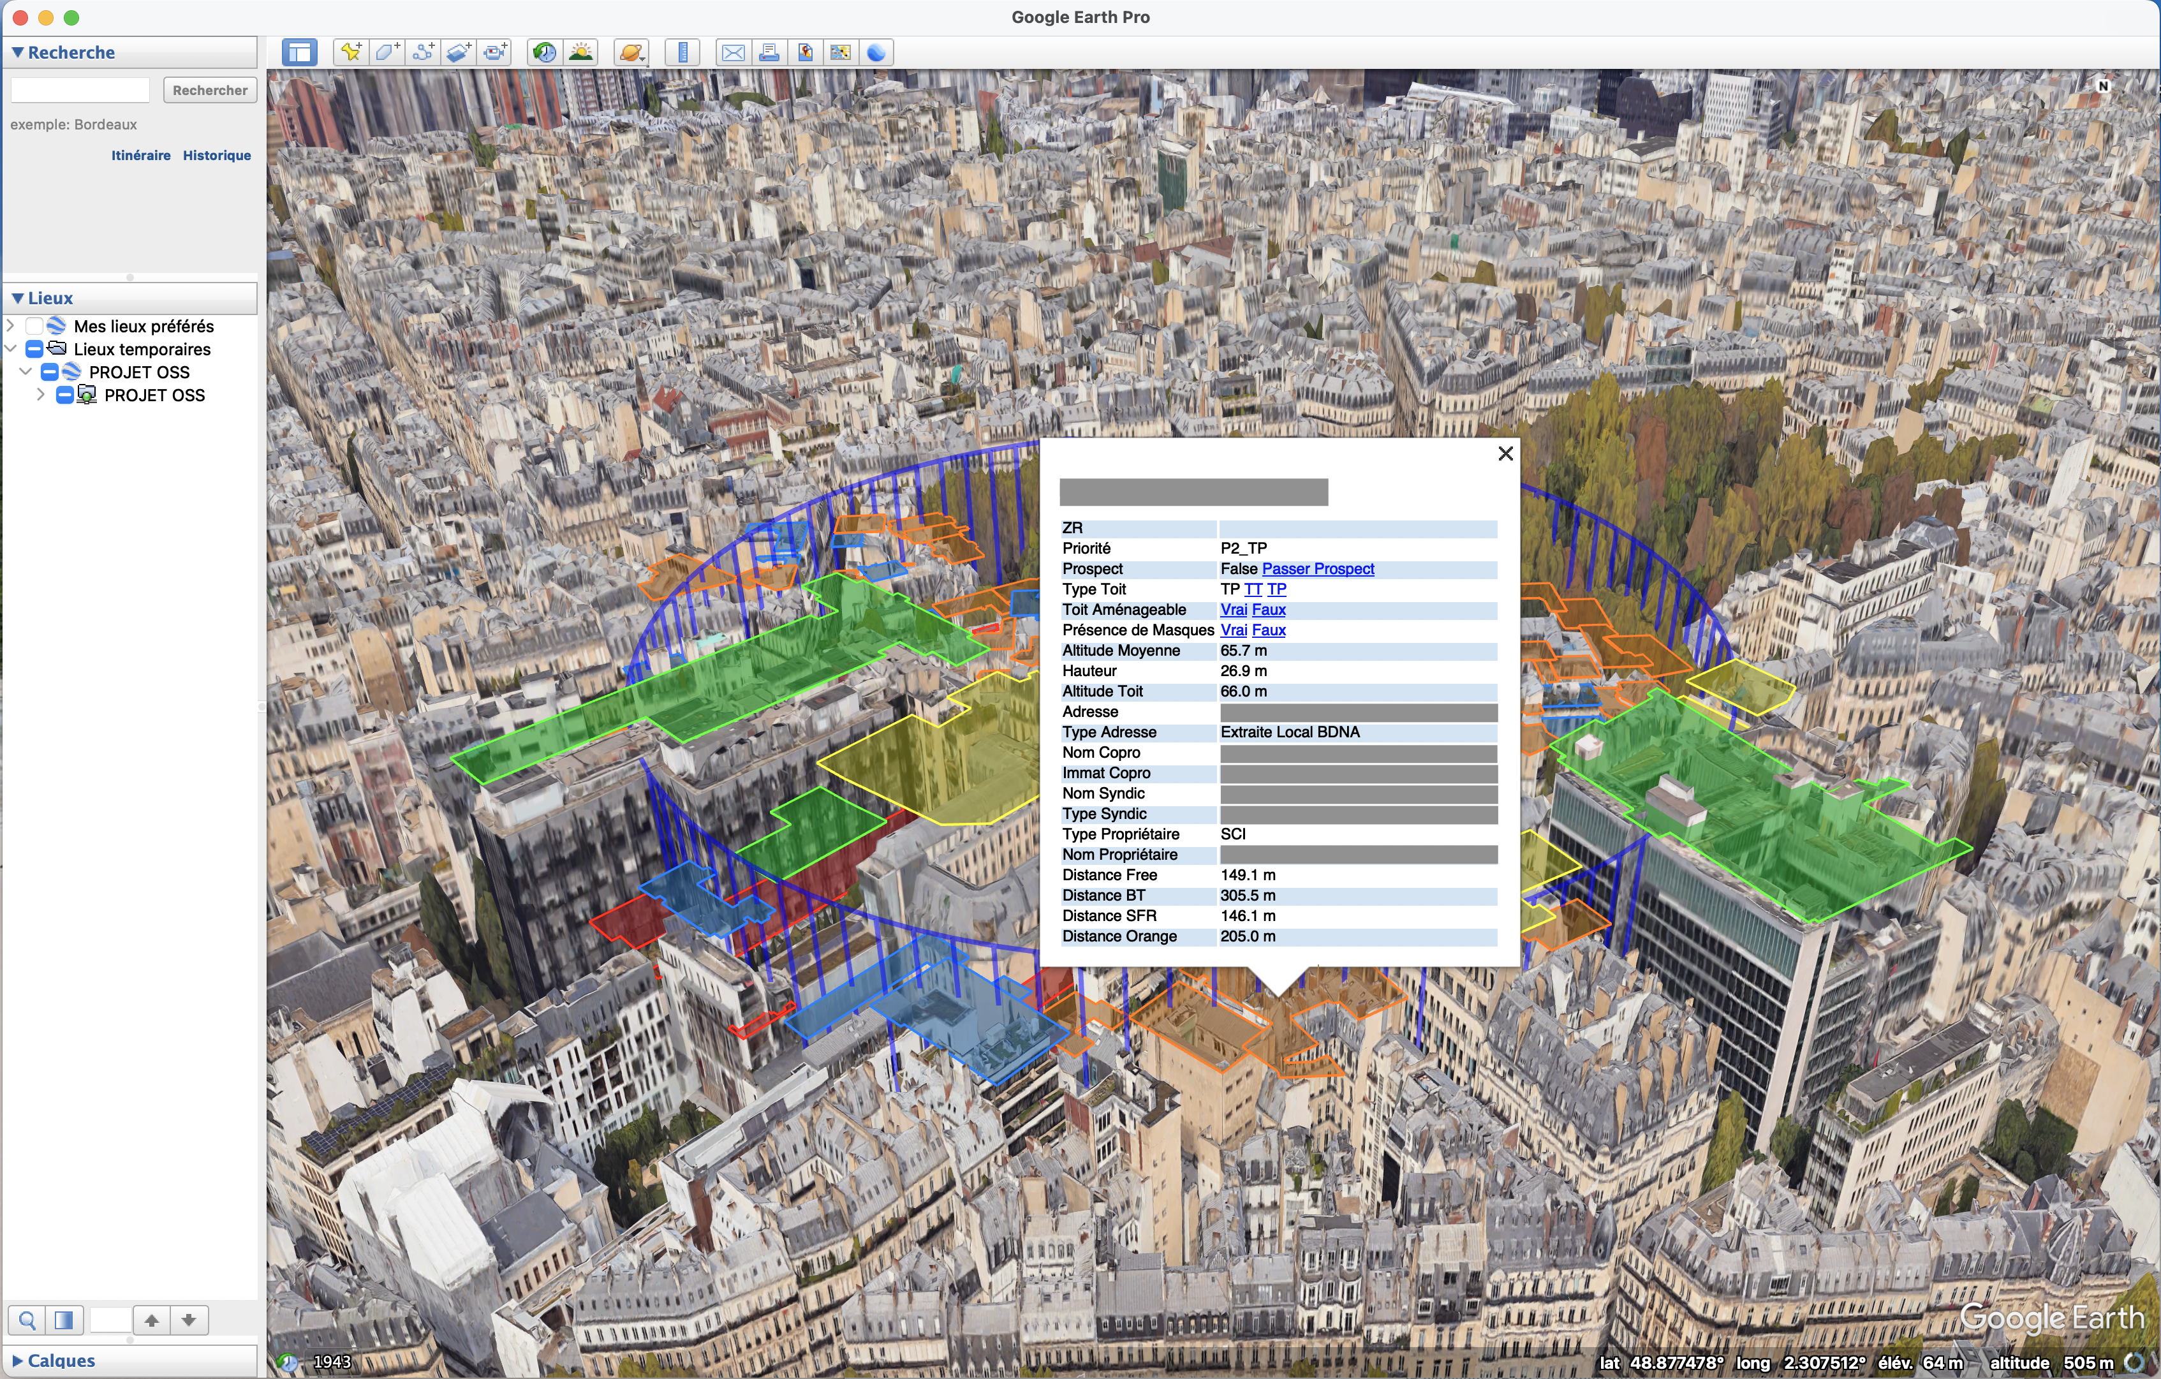The image size is (2161, 1379).
Task: Open the planet switcher dropdown
Action: pyautogui.click(x=632, y=53)
